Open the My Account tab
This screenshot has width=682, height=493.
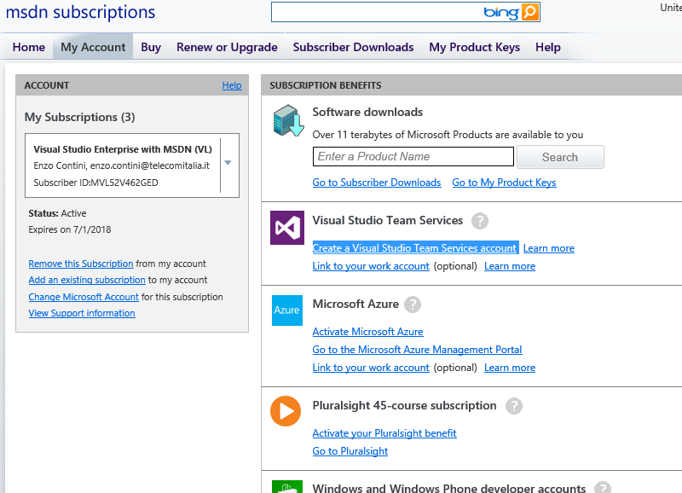click(x=93, y=47)
